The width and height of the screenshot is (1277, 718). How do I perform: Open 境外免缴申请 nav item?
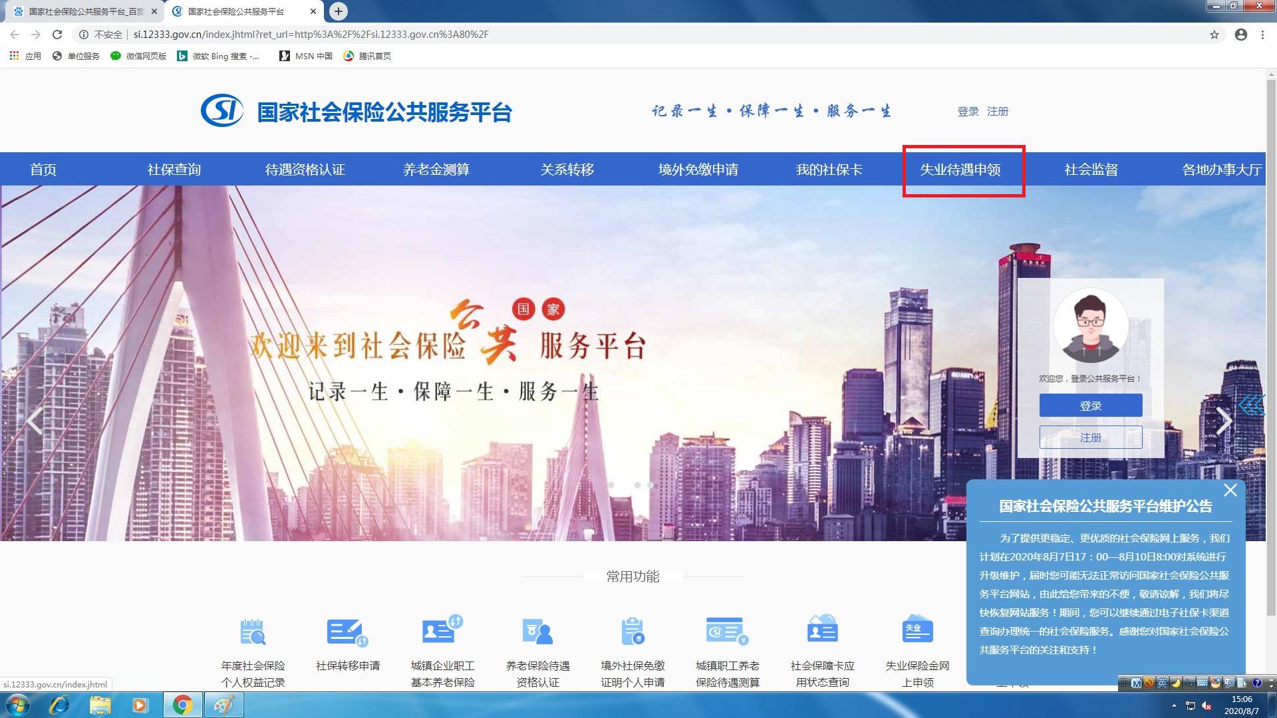(x=698, y=170)
